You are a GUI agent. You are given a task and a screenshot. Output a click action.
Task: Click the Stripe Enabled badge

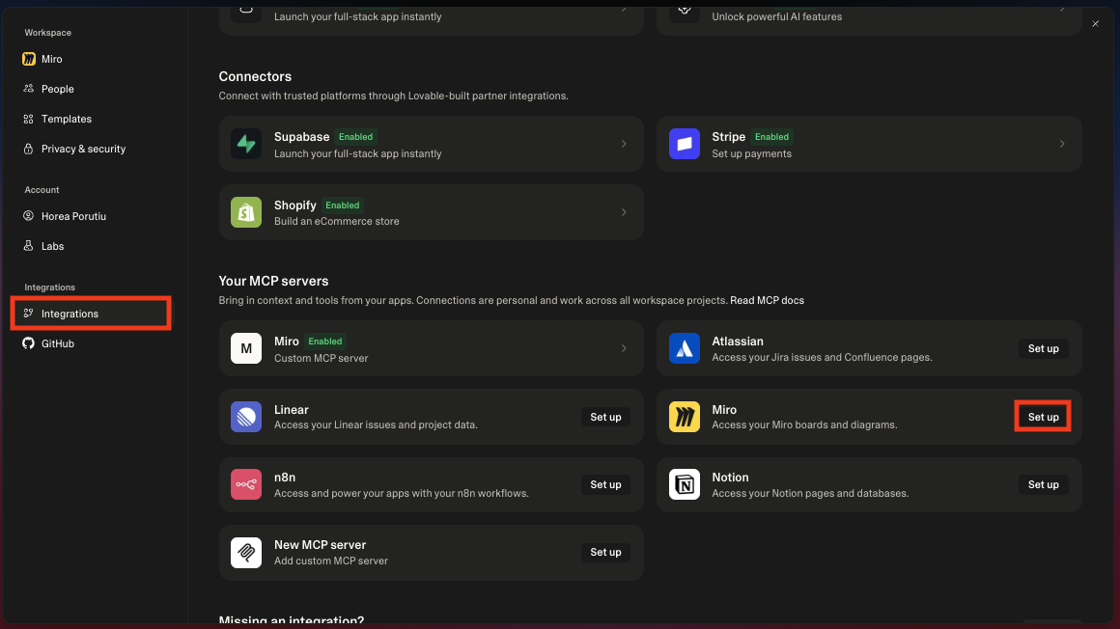(x=771, y=136)
